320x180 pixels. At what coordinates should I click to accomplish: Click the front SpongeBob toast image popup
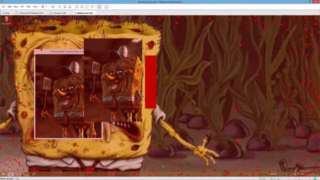113,80
